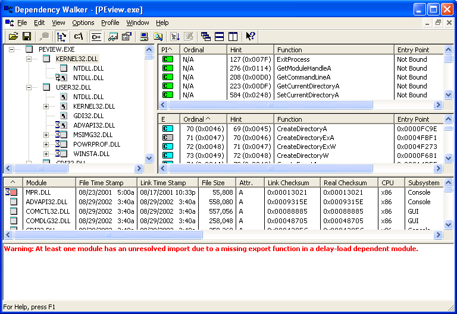Toggle Undecorate C++ Functions button

coord(96,37)
